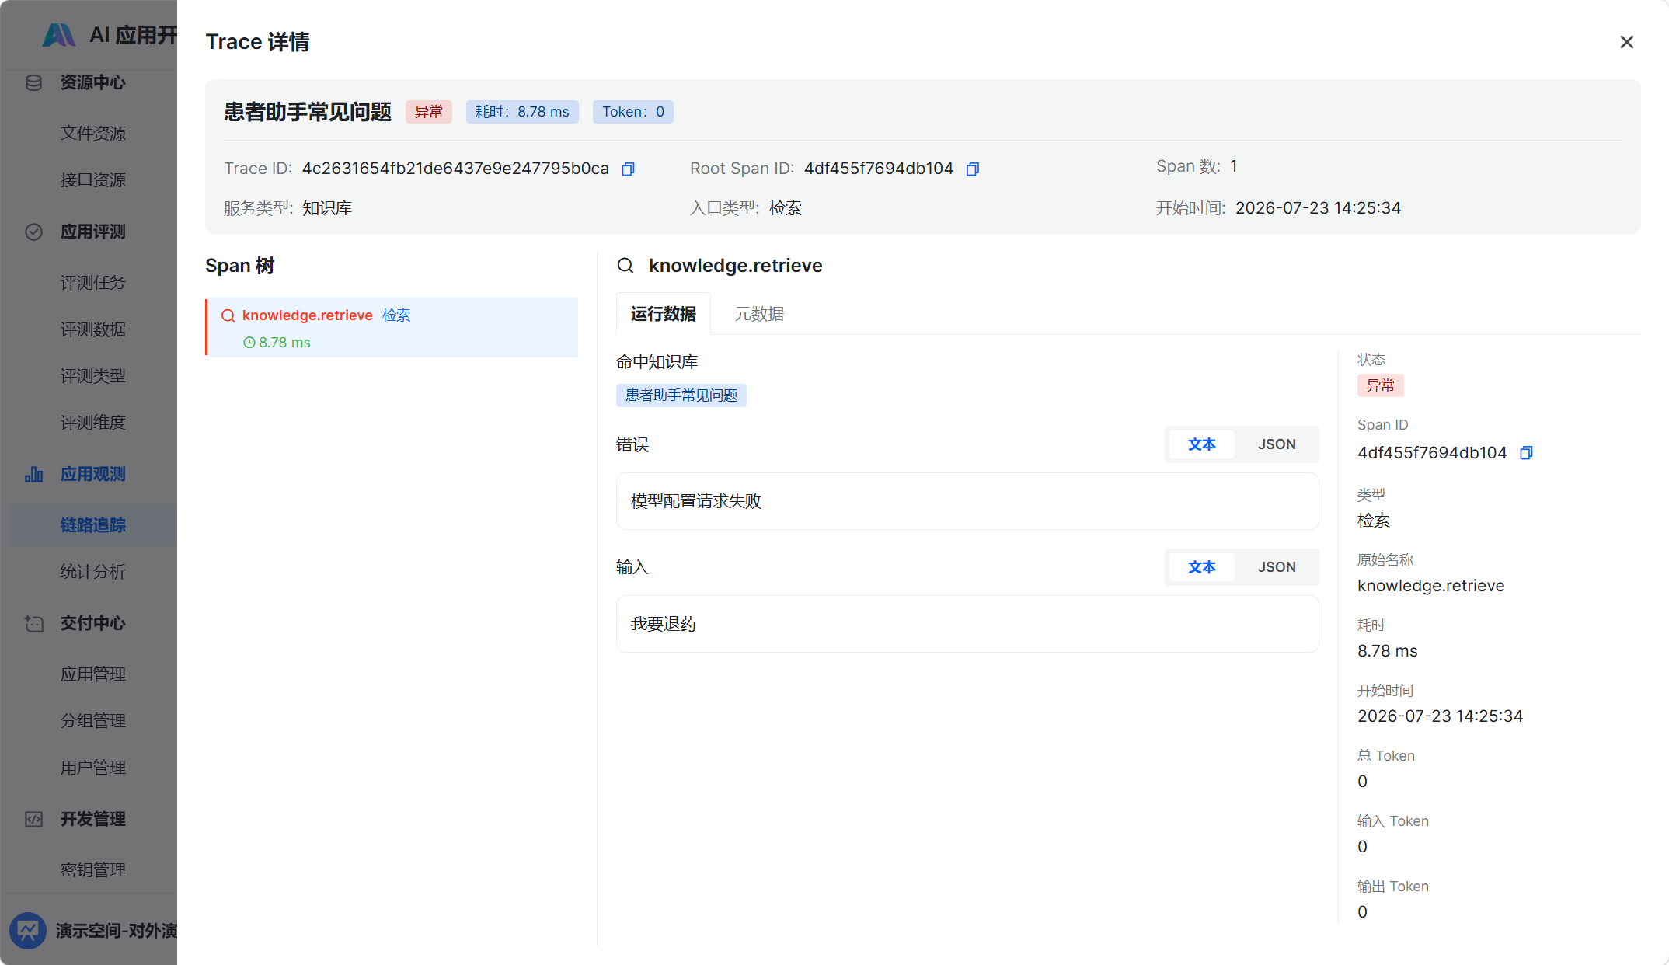
Task: Click the 开发管理 code icon
Action: coord(33,819)
